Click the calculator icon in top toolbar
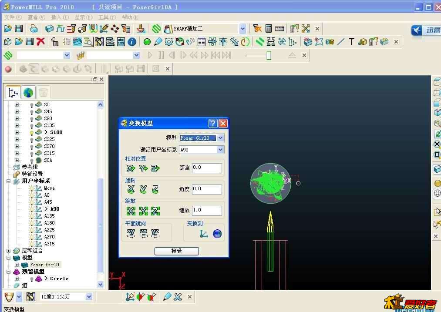This screenshot has width=441, height=312. [269, 28]
